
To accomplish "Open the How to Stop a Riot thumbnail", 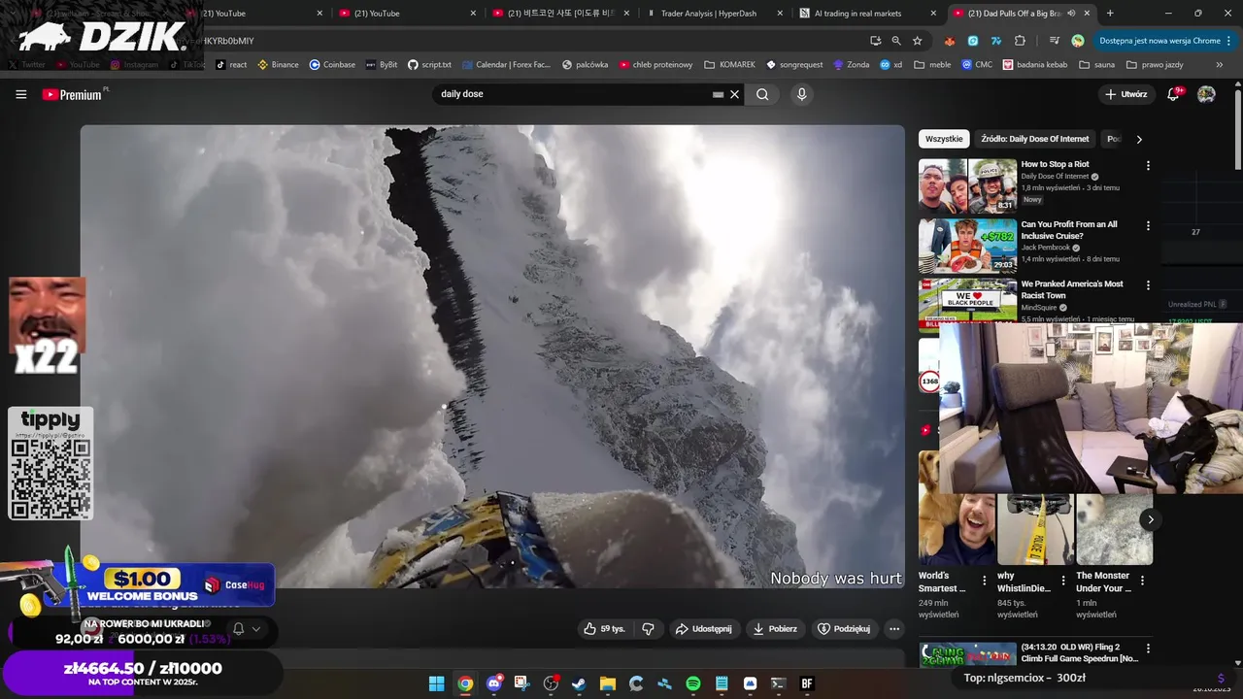I will click(967, 185).
